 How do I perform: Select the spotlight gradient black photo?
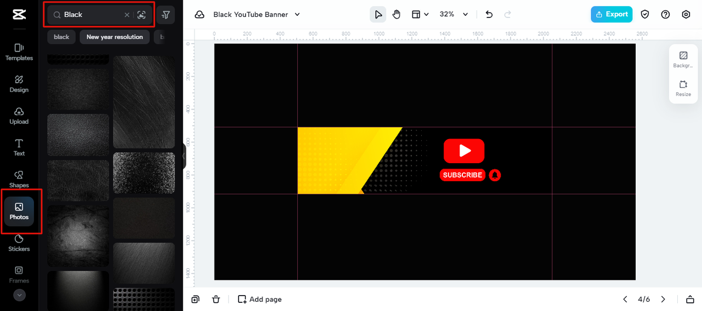click(78, 291)
